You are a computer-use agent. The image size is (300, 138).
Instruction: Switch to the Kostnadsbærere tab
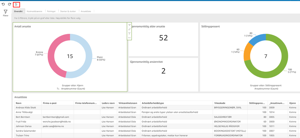[x=35, y=11]
